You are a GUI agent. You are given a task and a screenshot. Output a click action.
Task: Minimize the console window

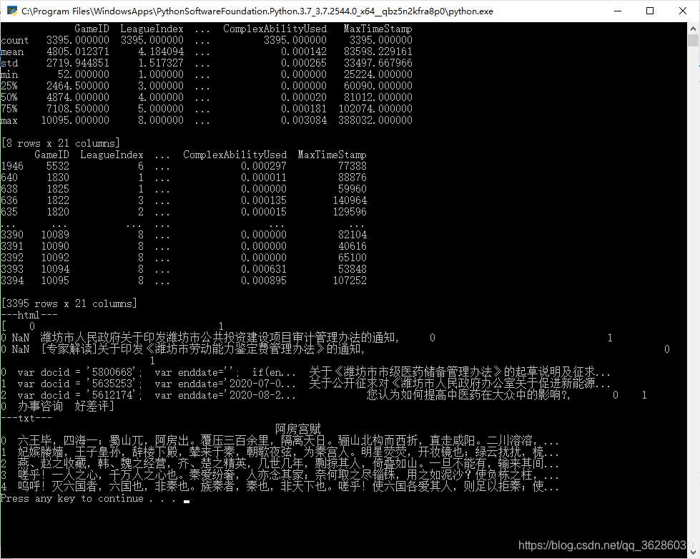(x=618, y=11)
